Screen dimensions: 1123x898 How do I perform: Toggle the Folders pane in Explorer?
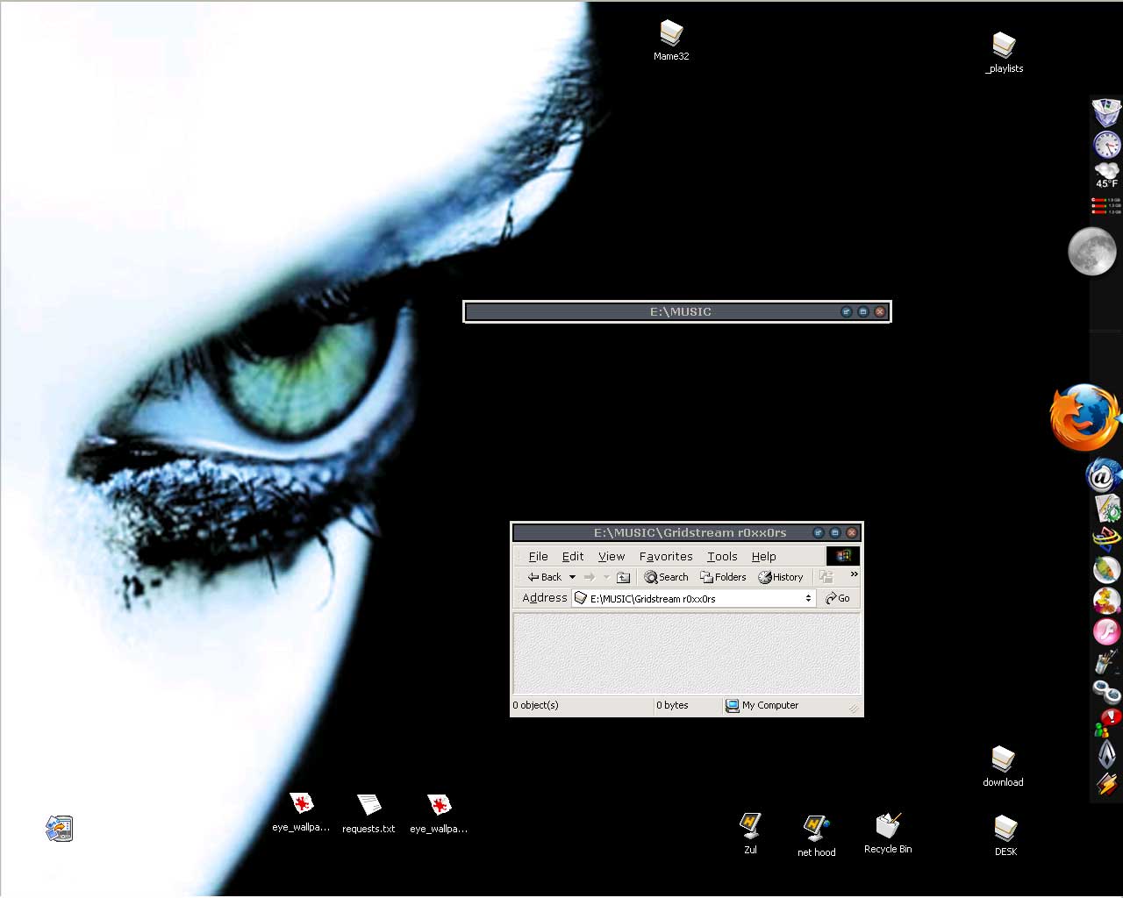coord(723,577)
